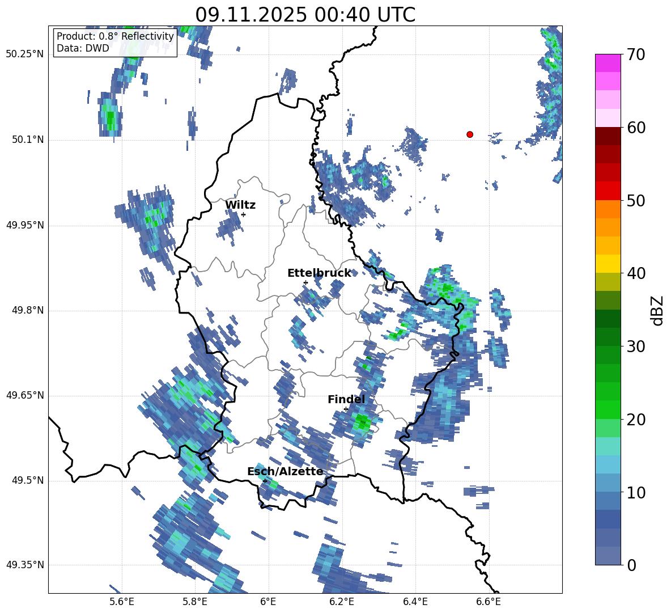This screenshot has height=613, width=671.
Task: Click the orange colorbar segment below 50
Action: tap(608, 209)
